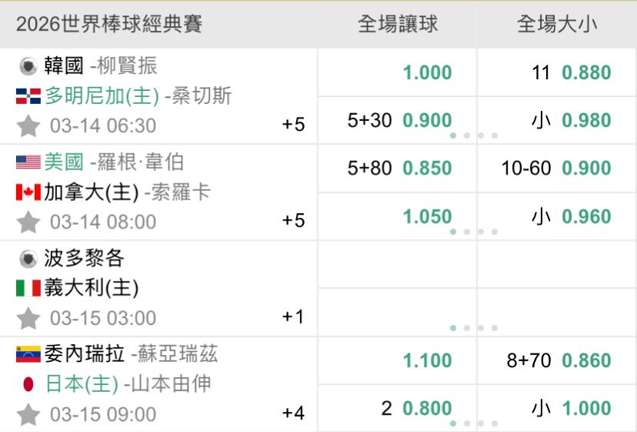Image resolution: width=637 pixels, height=432 pixels.
Task: Click the Japan flag icon
Action: pos(28,384)
